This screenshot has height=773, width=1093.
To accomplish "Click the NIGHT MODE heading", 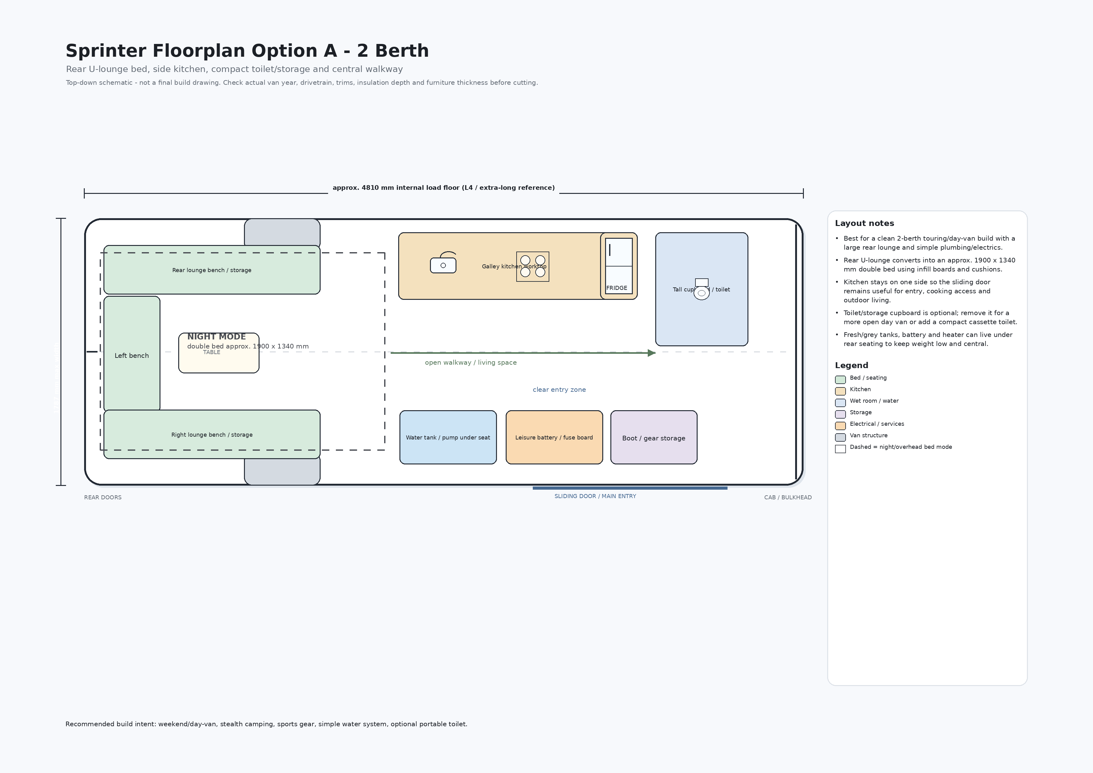I will [x=217, y=337].
